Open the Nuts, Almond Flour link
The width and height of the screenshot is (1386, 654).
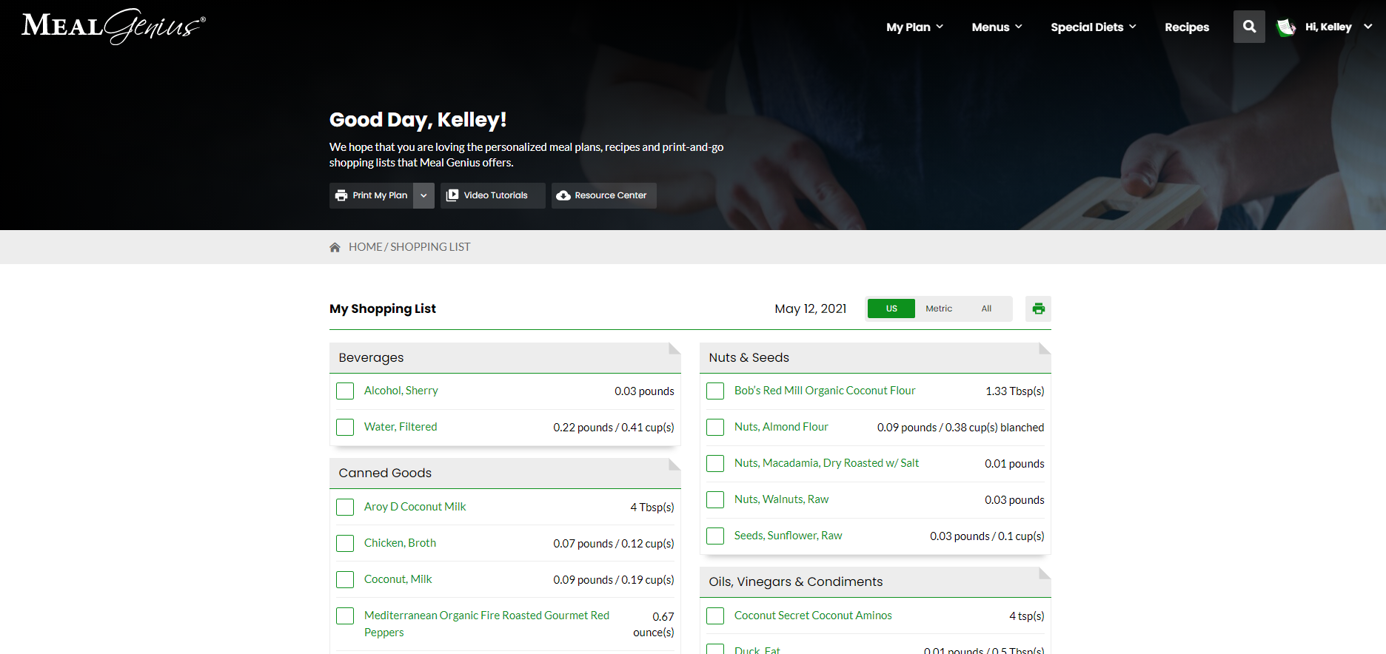[781, 427]
